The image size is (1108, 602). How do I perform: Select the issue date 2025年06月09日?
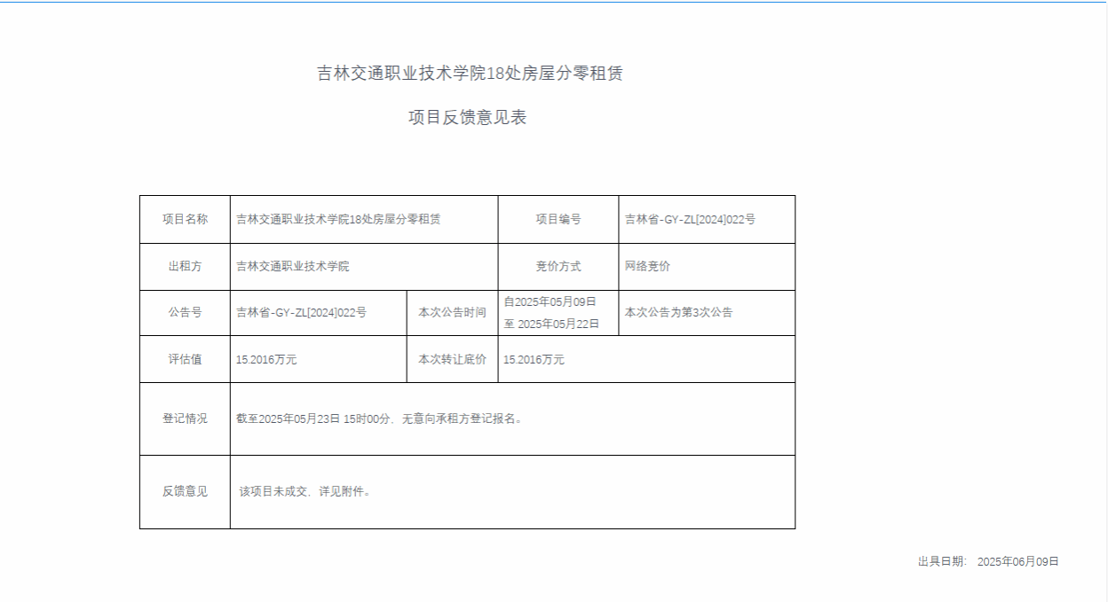[1018, 561]
